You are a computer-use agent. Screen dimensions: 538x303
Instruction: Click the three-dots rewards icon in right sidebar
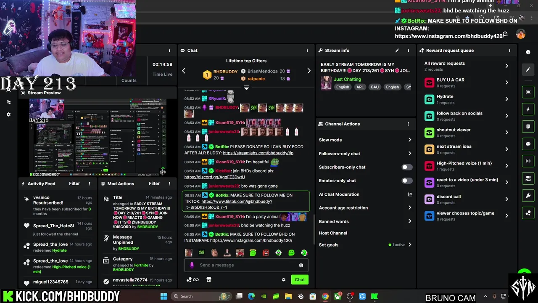tap(528, 213)
